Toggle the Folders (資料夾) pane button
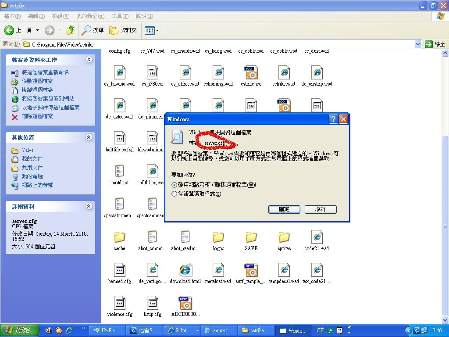 [x=123, y=30]
